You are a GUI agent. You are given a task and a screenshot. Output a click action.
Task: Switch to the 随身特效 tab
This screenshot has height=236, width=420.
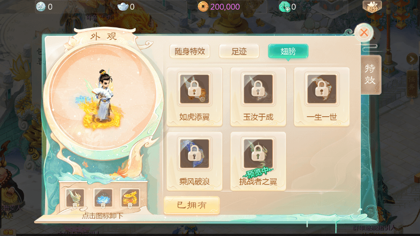point(189,51)
